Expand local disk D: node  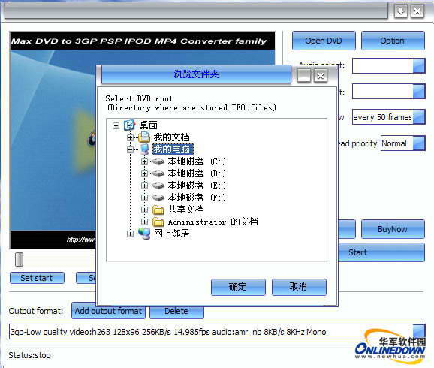(x=144, y=174)
